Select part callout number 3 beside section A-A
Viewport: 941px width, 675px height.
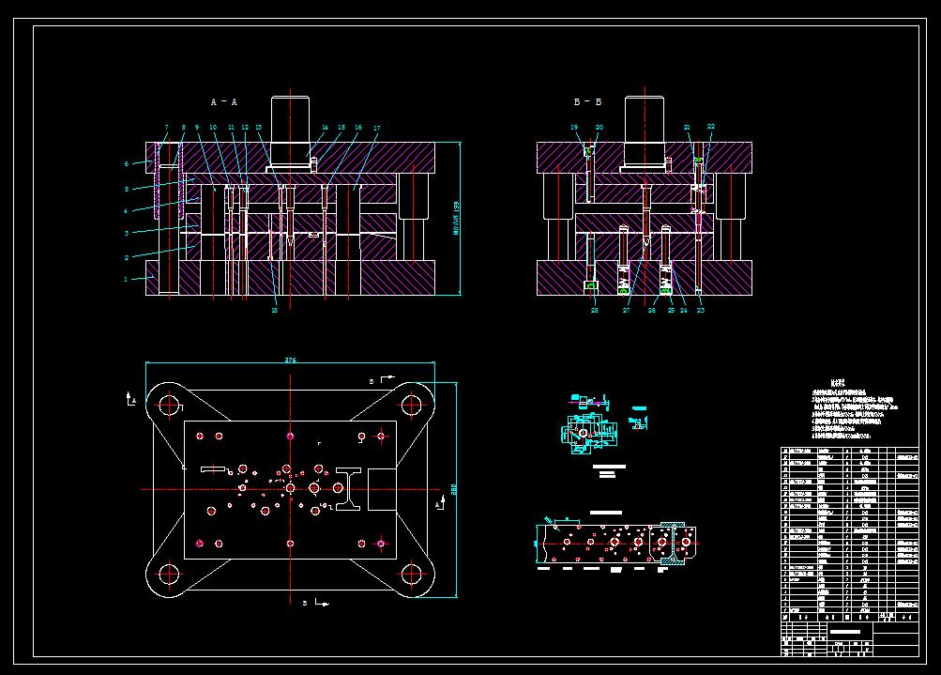[x=127, y=233]
